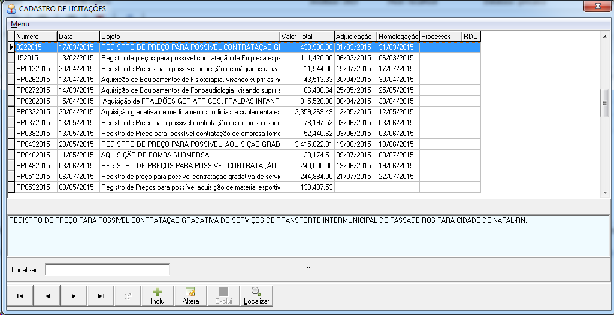
Task: Click the value 439,996.80 in selected row
Action: [307, 47]
